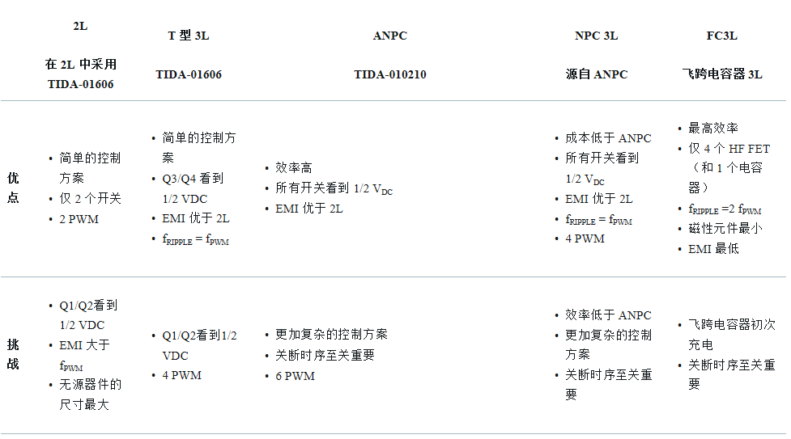Select the "飞跨电容器初次充电" challenge bullet
The image size is (791, 439).
731,334
